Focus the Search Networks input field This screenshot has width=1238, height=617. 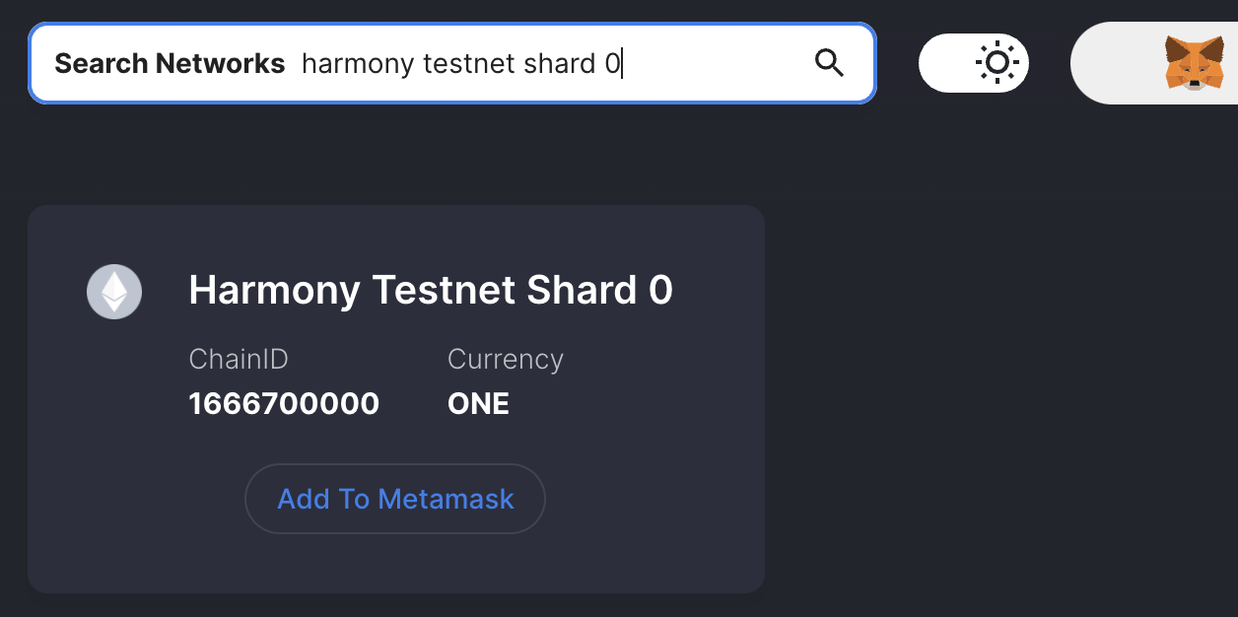coord(710,63)
